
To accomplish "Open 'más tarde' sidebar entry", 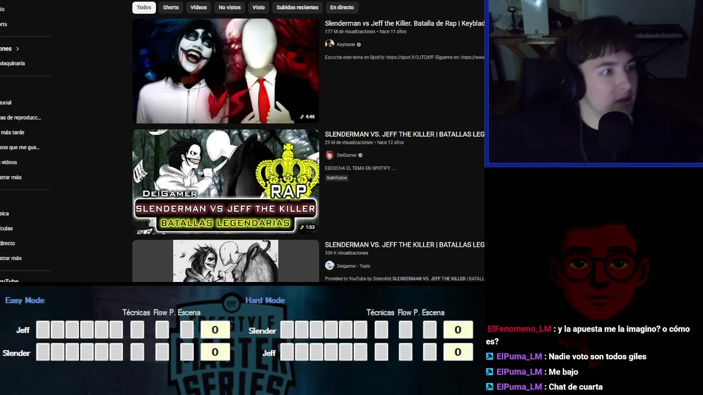I will pyautogui.click(x=12, y=132).
